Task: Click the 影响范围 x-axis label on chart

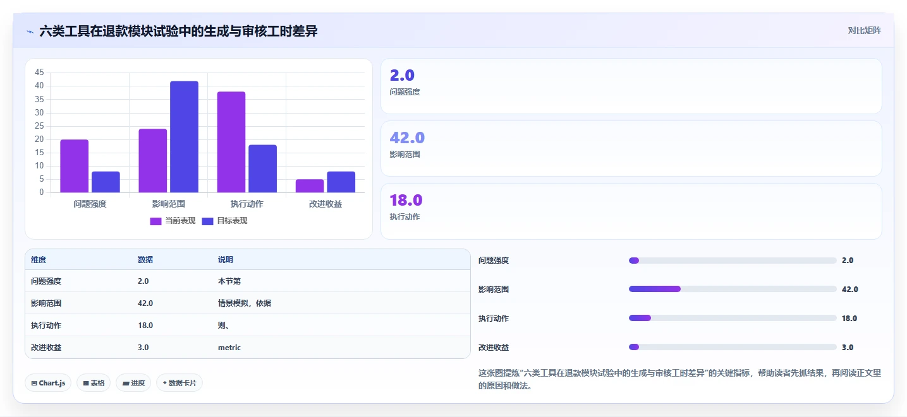Action: click(169, 204)
